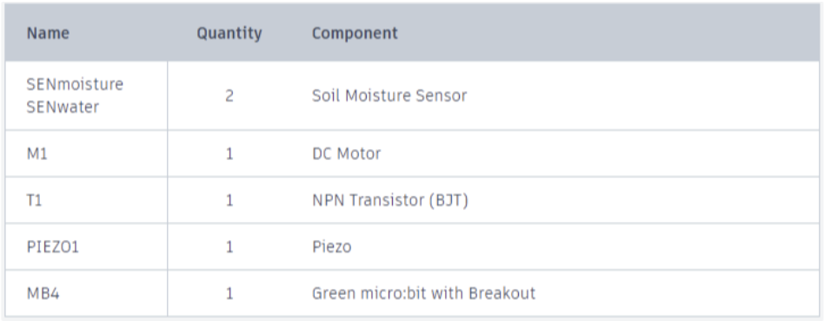Click Green micro:bit with Breakout component
824x321 pixels.
[x=423, y=293]
